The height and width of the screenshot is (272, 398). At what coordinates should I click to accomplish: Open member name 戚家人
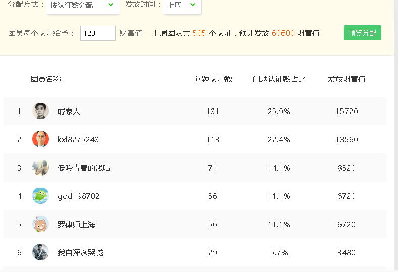coord(69,112)
